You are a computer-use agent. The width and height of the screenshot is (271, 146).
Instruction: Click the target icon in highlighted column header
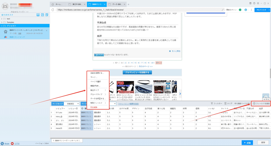click(82, 109)
